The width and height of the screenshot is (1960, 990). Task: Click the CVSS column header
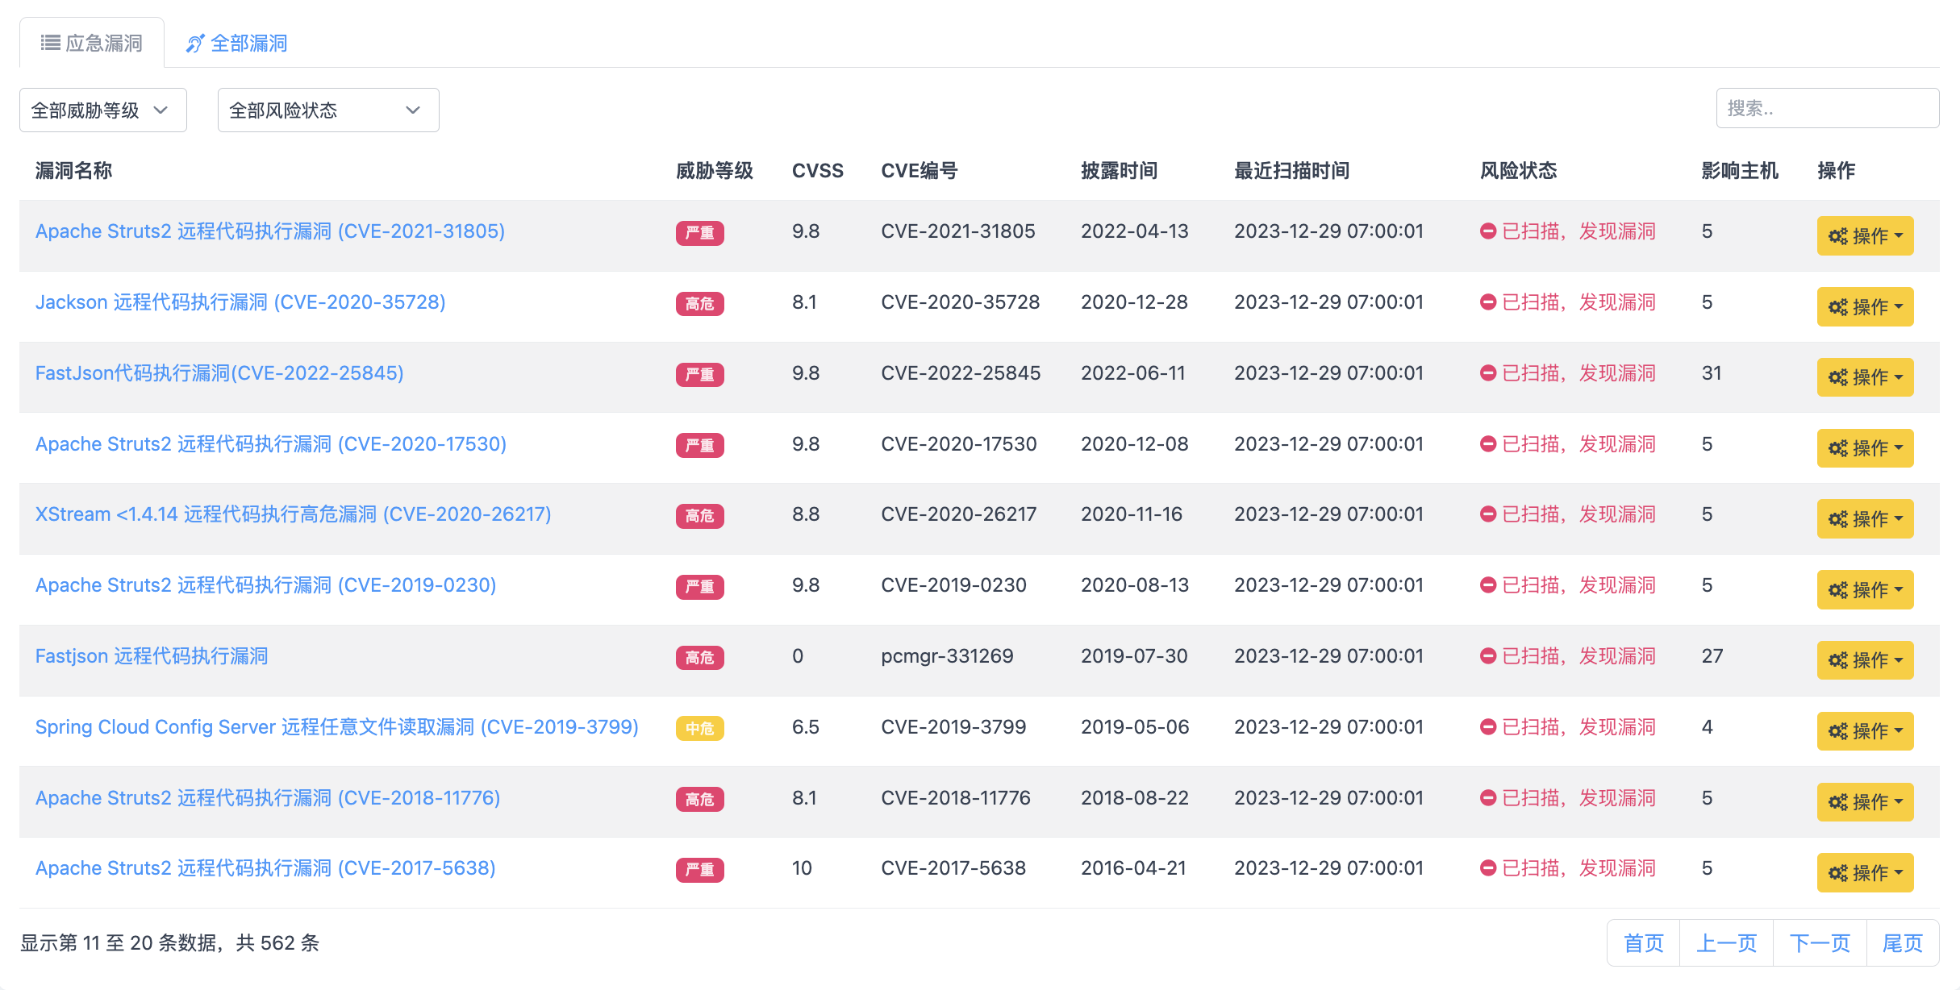[x=817, y=171]
